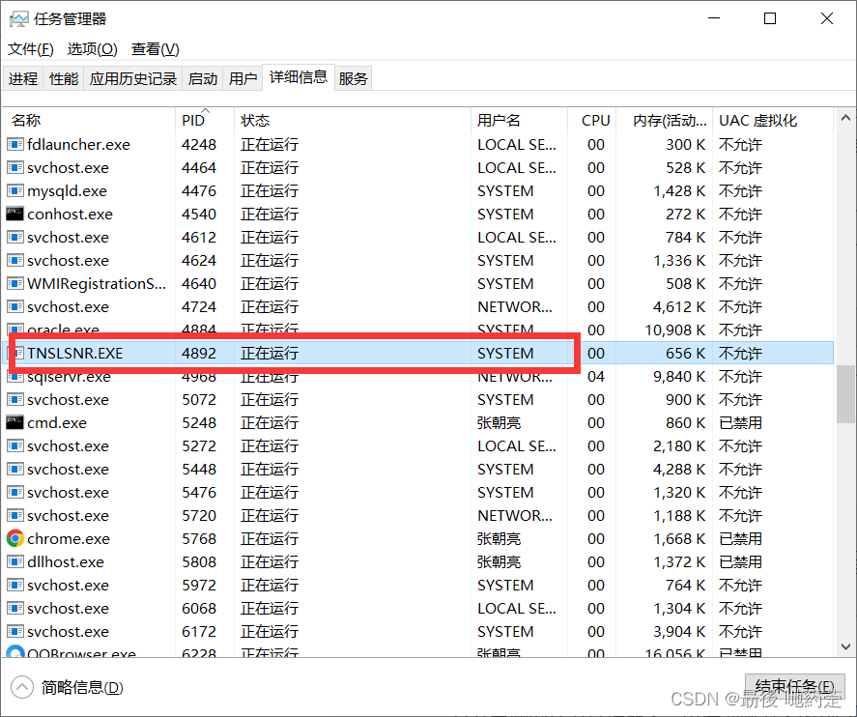
Task: Click the chrome.exe Chrome icon
Action: pyautogui.click(x=14, y=539)
